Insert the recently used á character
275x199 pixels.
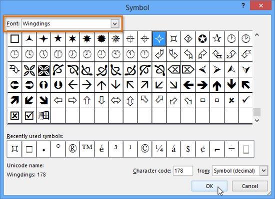point(173,149)
